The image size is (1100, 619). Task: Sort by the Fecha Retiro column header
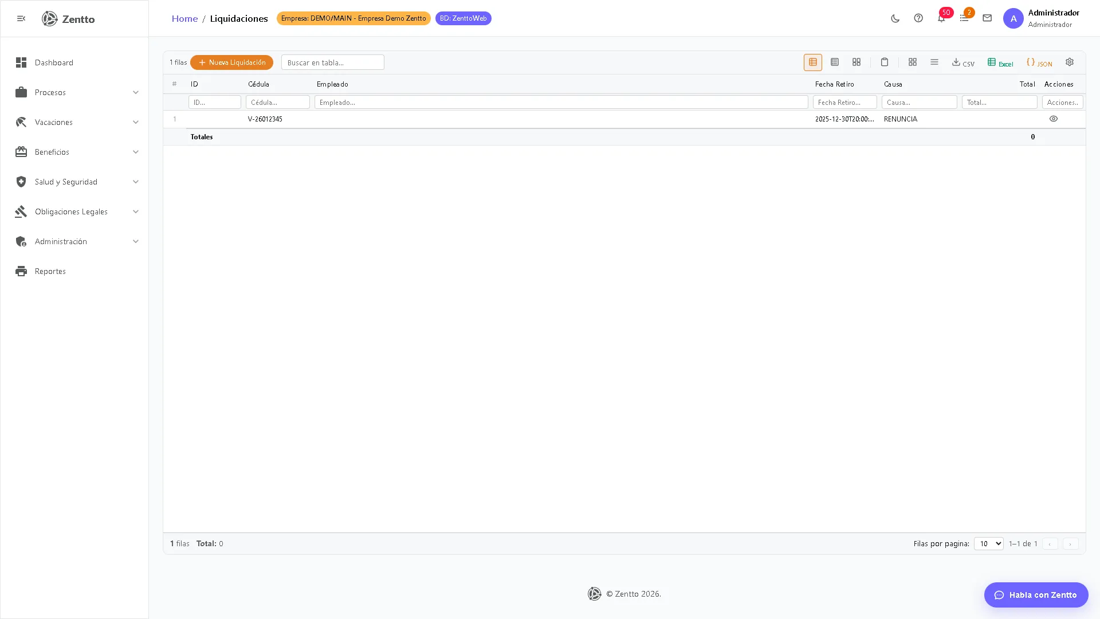pos(834,84)
